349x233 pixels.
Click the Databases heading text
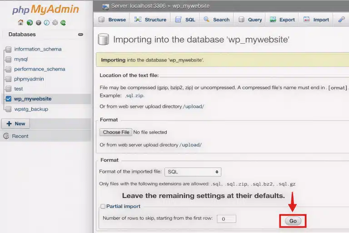(x=22, y=34)
